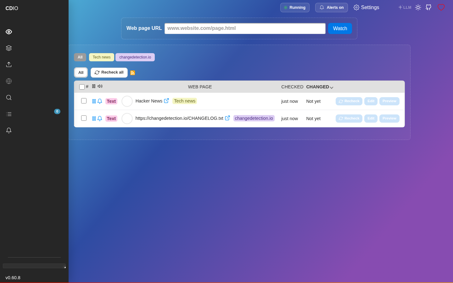Filter by the Tech news tag tab
Viewport: 453px width, 283px height.
[102, 57]
